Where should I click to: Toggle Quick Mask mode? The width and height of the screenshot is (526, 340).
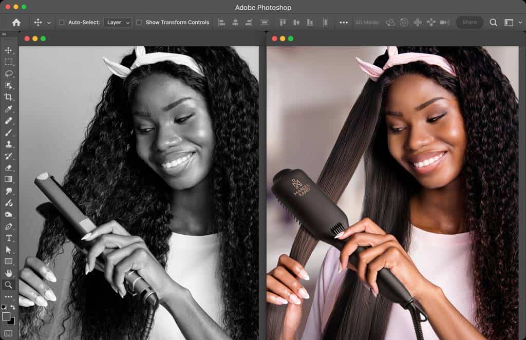click(x=8, y=333)
